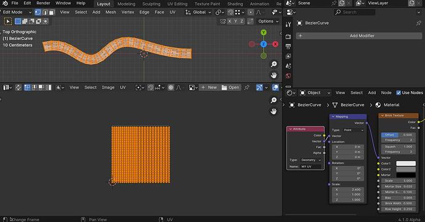The width and height of the screenshot is (425, 222).
Task: Collapse the Attribute node
Action: 291,129
